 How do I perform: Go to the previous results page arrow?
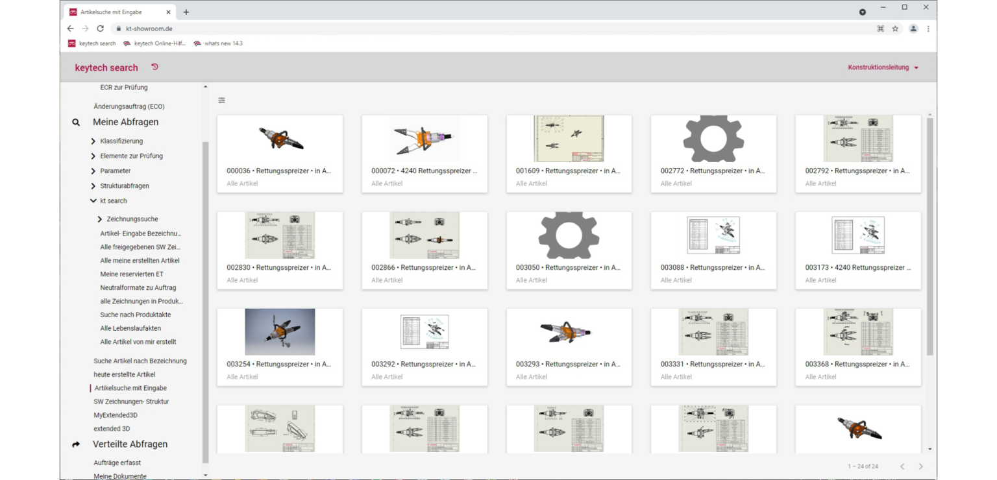point(902,466)
